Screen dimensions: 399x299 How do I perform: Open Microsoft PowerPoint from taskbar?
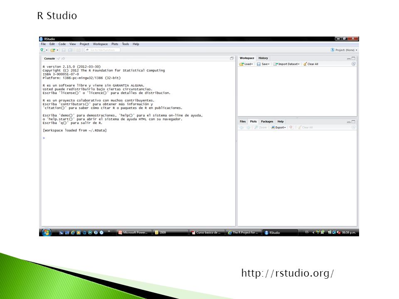[134, 233]
